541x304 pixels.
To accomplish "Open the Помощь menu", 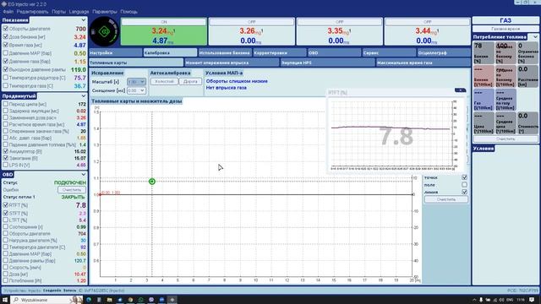I will 128,11.
